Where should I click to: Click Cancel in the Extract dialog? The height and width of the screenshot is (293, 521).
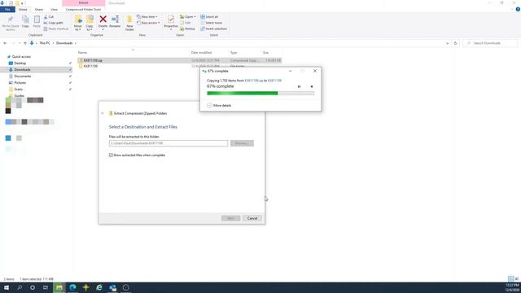coord(252,218)
